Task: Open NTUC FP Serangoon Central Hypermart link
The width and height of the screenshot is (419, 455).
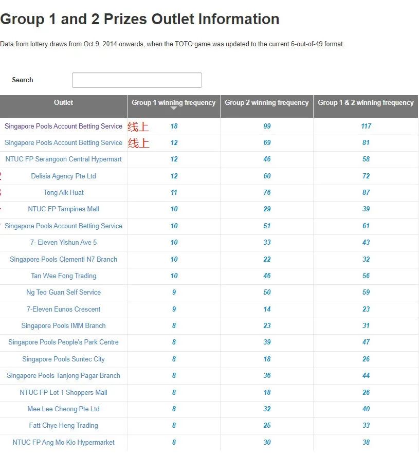Action: (63, 159)
